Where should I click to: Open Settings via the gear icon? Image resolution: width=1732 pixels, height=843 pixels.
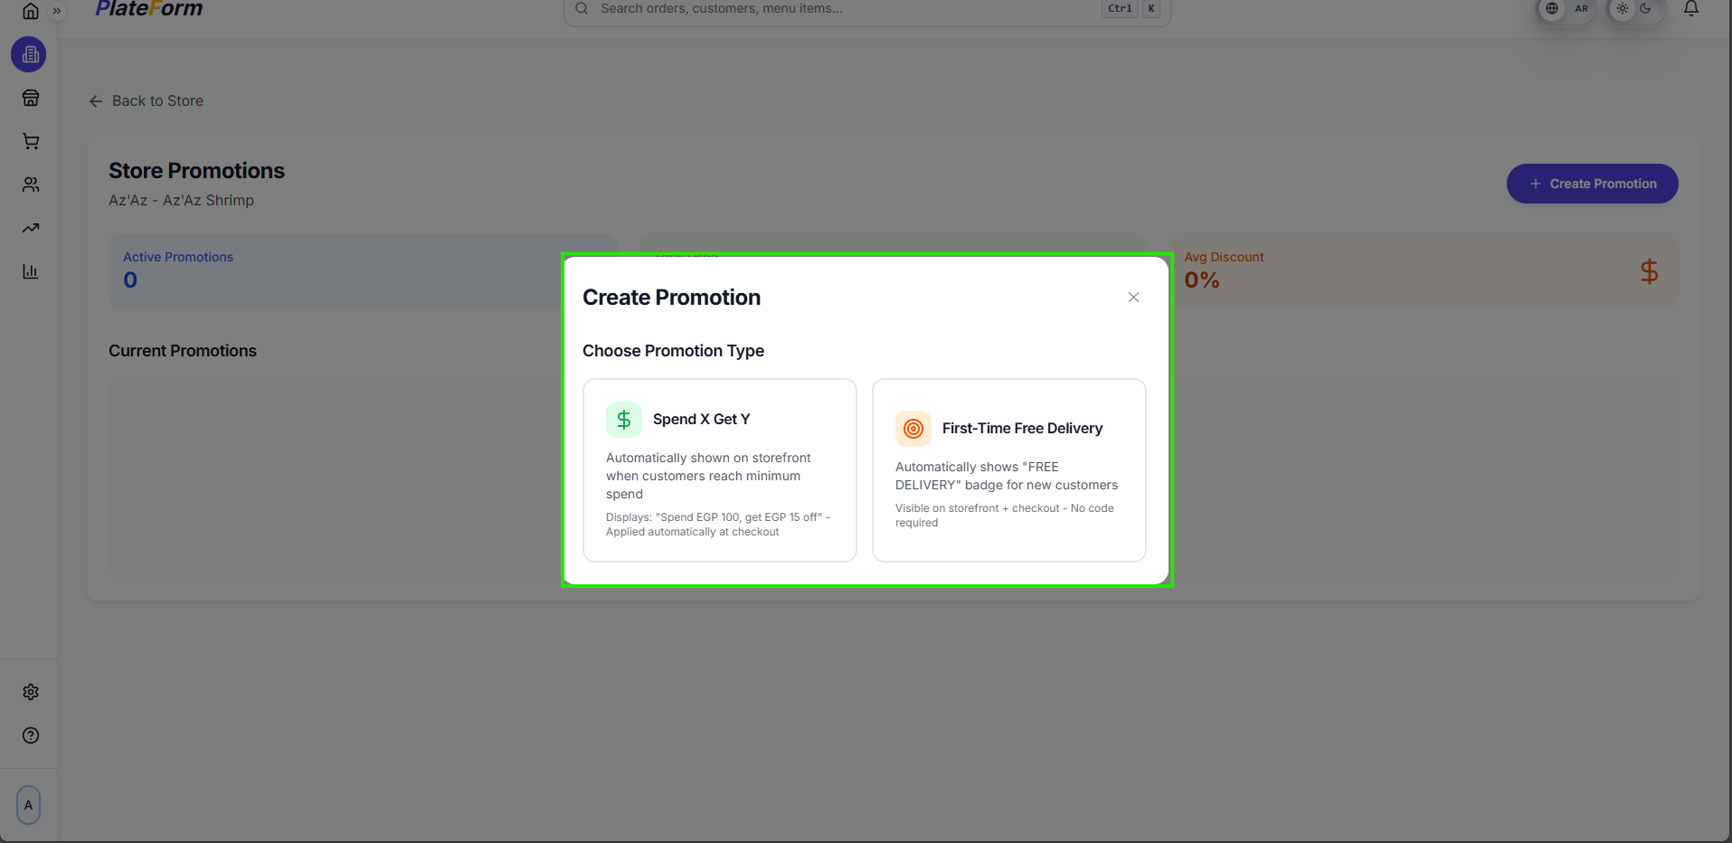(30, 692)
